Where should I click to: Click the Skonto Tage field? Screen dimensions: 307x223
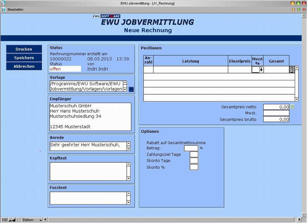tap(194, 161)
